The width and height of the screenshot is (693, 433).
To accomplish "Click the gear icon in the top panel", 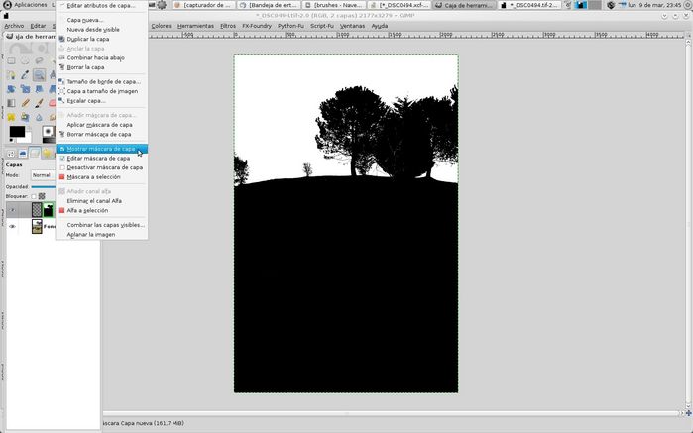I will 162,5.
